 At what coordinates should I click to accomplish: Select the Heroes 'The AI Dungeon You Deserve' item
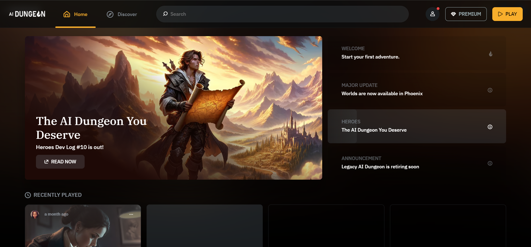(417, 126)
